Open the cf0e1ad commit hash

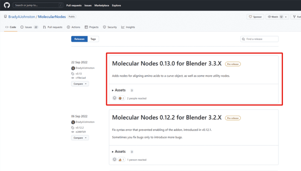tap(82, 78)
